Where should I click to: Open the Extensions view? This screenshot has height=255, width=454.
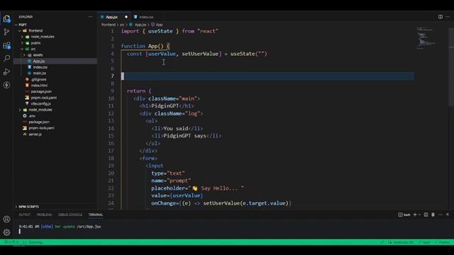pos(6,45)
